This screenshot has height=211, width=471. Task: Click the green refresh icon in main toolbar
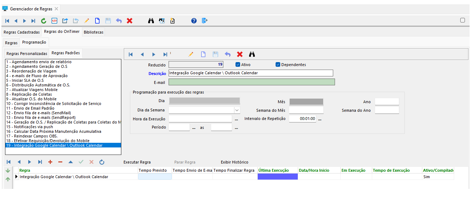[x=44, y=21]
